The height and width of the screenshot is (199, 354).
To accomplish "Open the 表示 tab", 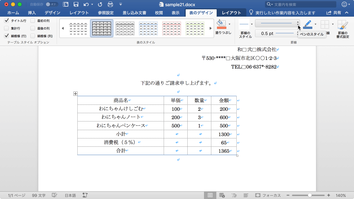I will pyautogui.click(x=175, y=13).
